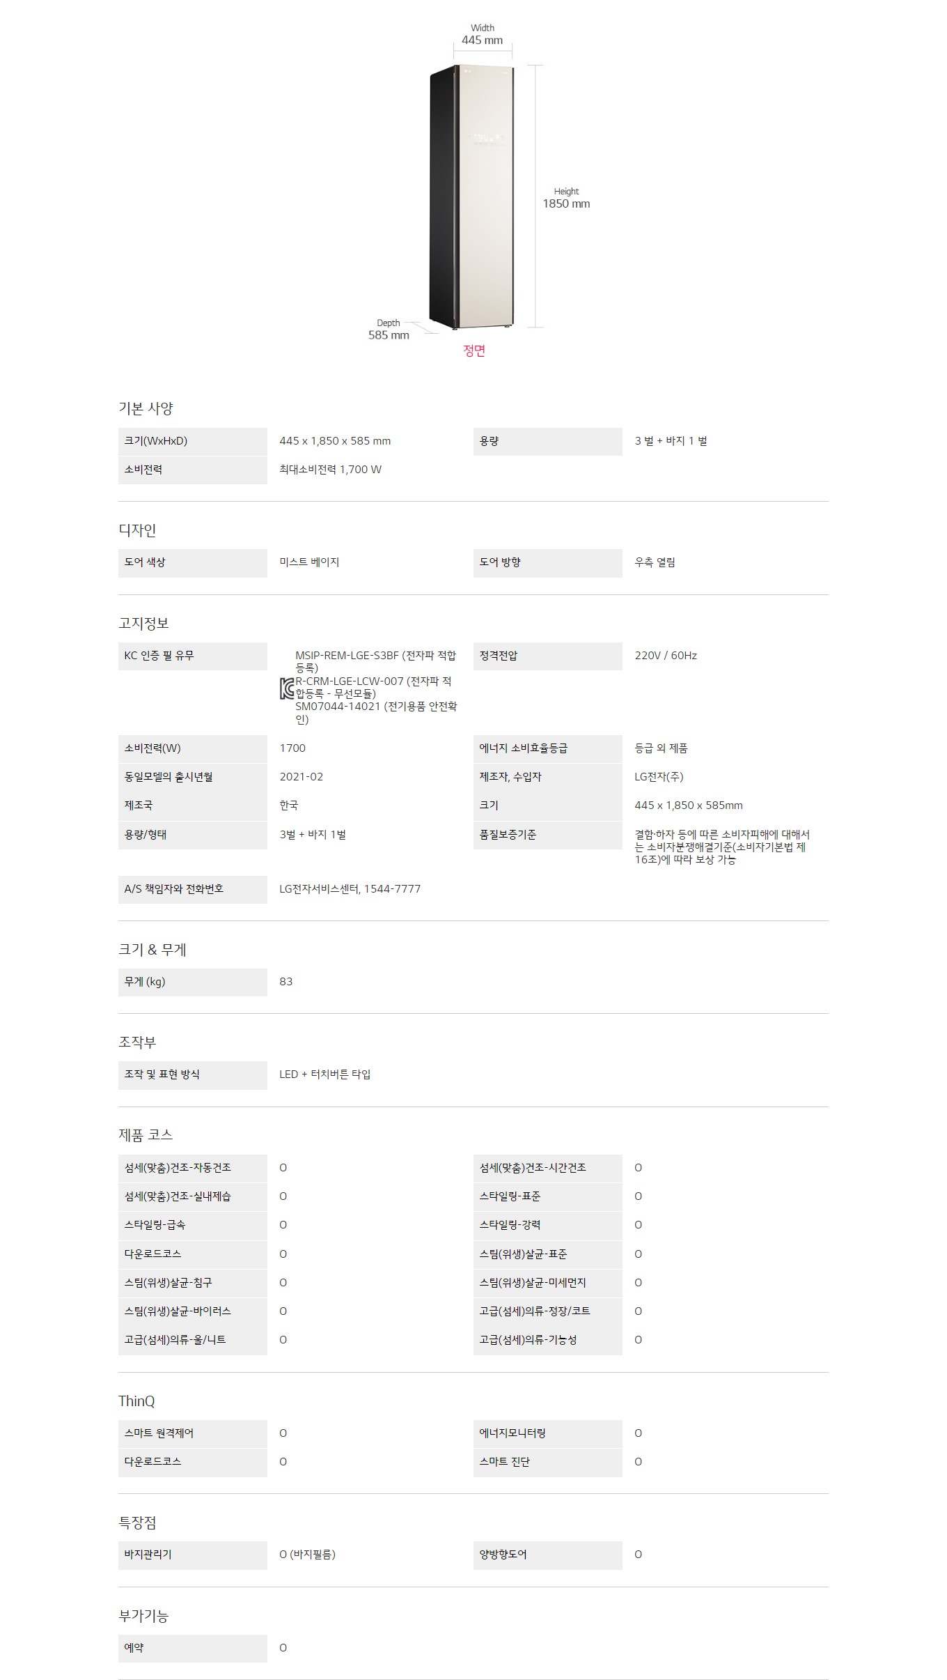Screen dimensions: 947x1680
Task: Click the 도어 색상 미스트 베이지 value
Action: (309, 562)
